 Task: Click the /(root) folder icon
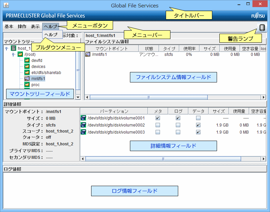coord(20,55)
